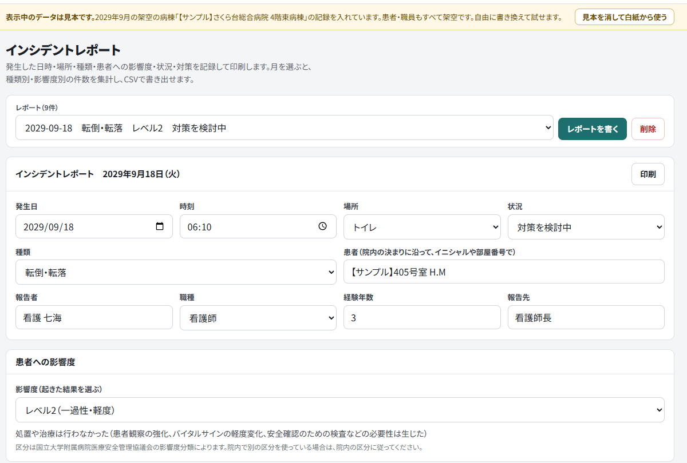Click the 患者 input field with 405号室 H.M
Image resolution: width=687 pixels, height=463 pixels.
(x=504, y=272)
